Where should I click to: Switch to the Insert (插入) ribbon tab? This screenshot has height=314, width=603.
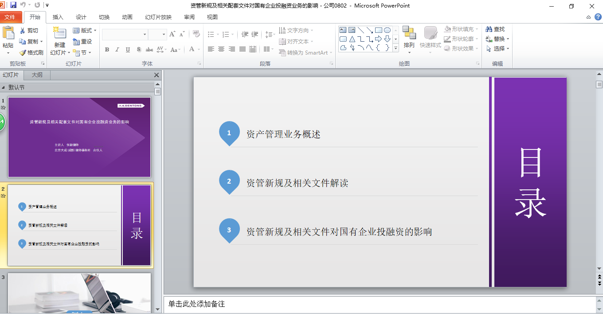tap(58, 17)
